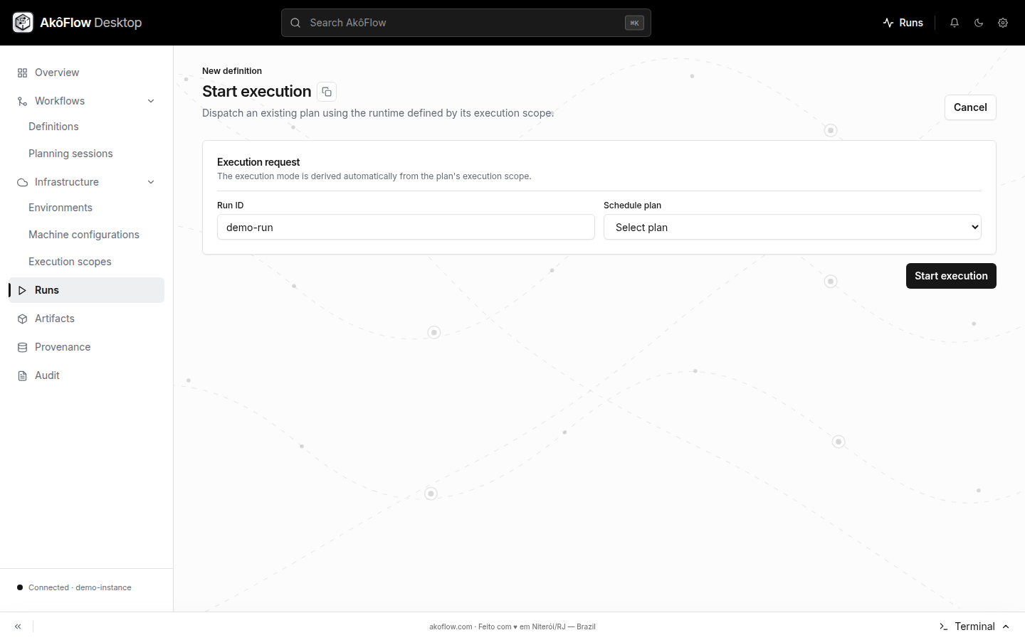Expand the Terminal panel
This screenshot has width=1025, height=640.
pos(974,626)
